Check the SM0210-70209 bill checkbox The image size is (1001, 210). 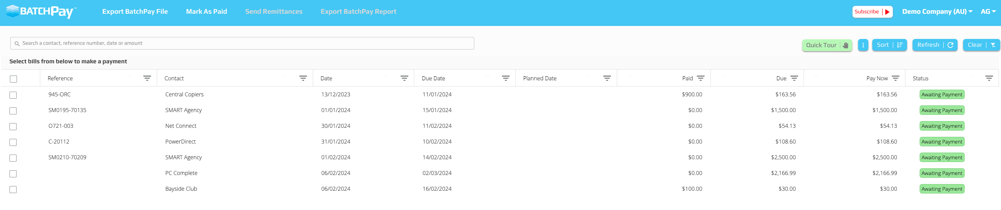pos(13,158)
